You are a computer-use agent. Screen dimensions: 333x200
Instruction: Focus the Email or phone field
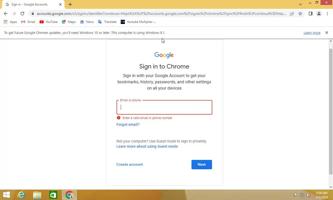coord(164,107)
